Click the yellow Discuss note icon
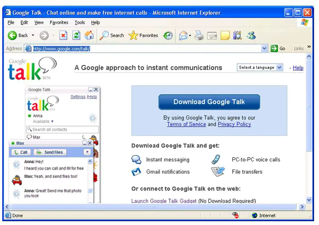Screen dimensions: 319x225 click(225, 35)
